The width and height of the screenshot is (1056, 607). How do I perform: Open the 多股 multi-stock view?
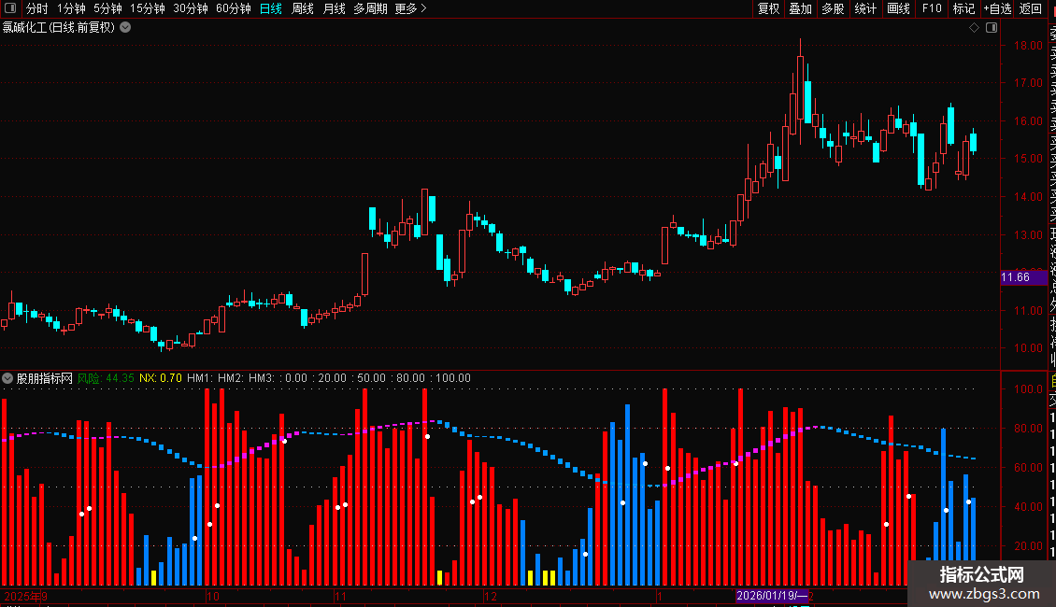point(833,8)
